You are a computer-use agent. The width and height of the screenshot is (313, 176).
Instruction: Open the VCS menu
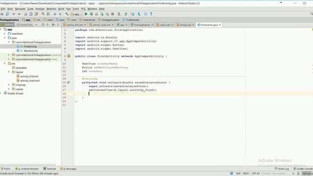click(x=83, y=9)
